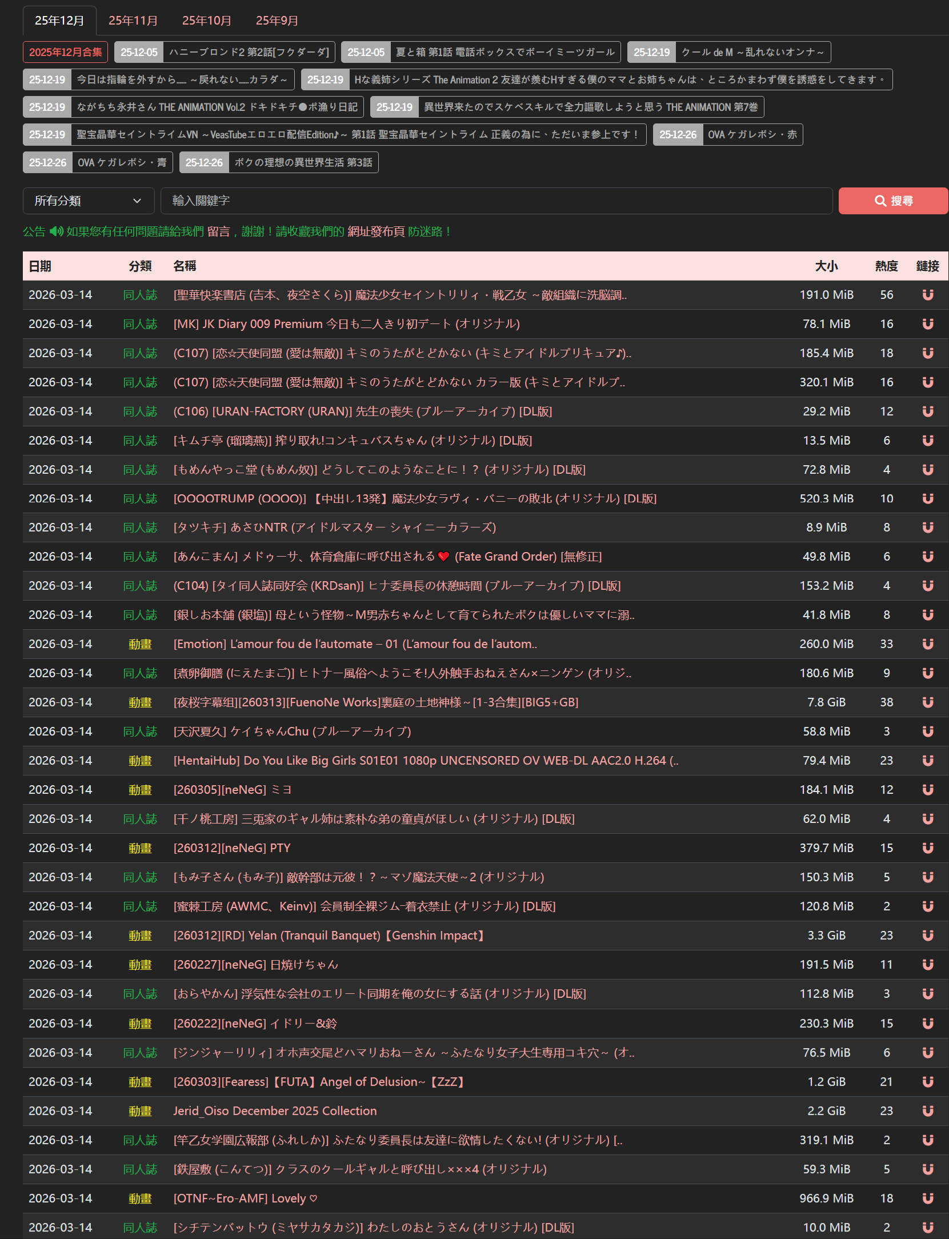Click magnet link icon for the 7.8 GiB entry
The height and width of the screenshot is (1239, 949).
(x=927, y=702)
